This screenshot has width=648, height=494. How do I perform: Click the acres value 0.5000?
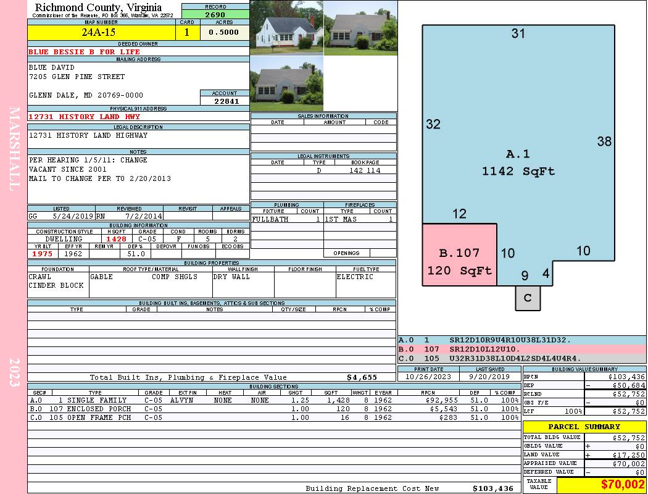[x=224, y=32]
